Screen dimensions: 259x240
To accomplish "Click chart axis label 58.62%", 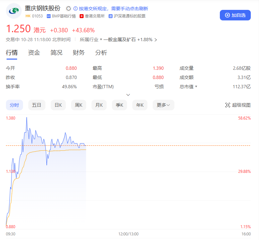I will pos(244,118).
